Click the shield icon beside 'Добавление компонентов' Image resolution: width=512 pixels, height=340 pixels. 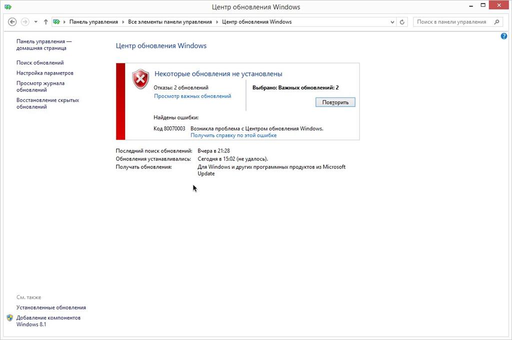click(x=10, y=318)
